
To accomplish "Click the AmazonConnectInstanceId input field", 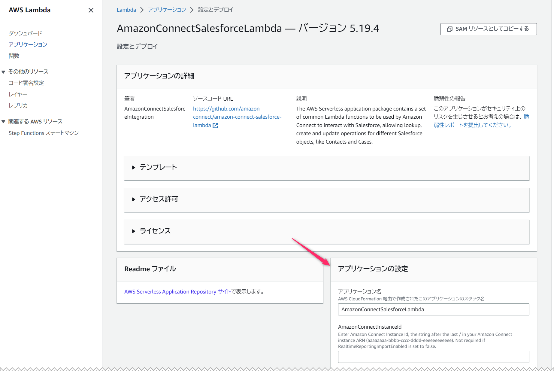I will [x=434, y=357].
